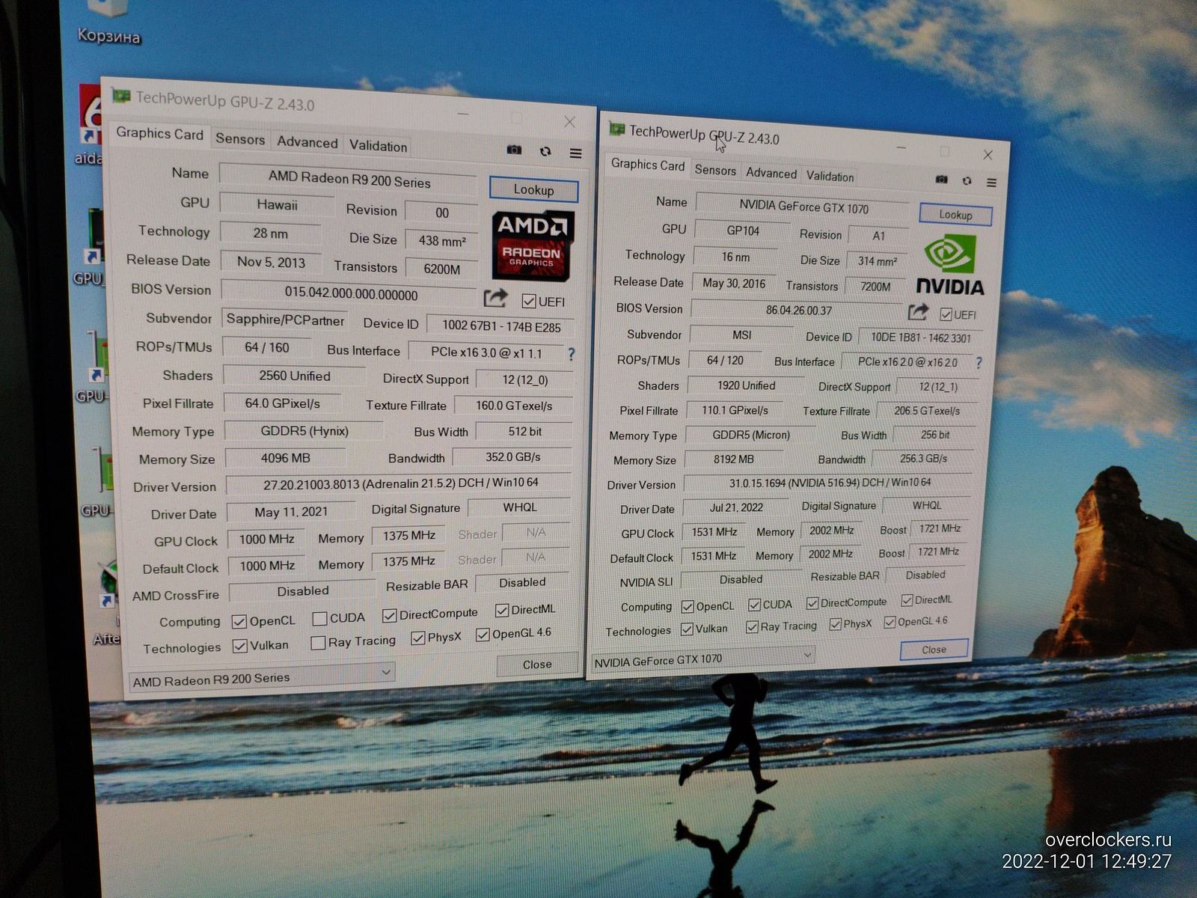Toggle DirectML checkbox in NVIDIA window
This screenshot has height=898, width=1197.
click(907, 600)
